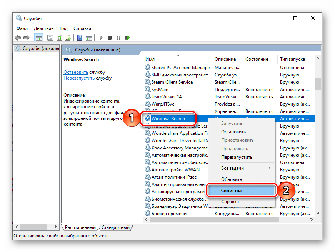Viewport: 335px width, 252px height.
Task: Click the Forward navigation arrow
Action: tap(26, 38)
